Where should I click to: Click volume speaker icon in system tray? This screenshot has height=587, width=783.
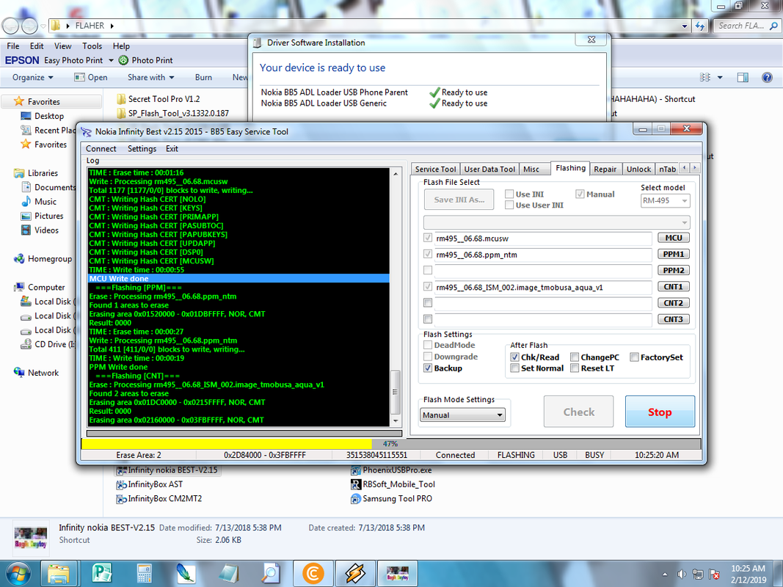[x=681, y=574]
